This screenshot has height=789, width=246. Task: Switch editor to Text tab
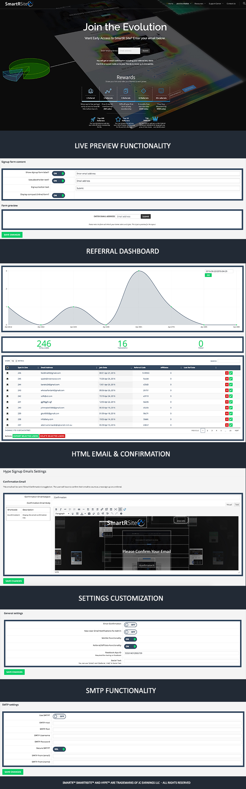point(237,504)
